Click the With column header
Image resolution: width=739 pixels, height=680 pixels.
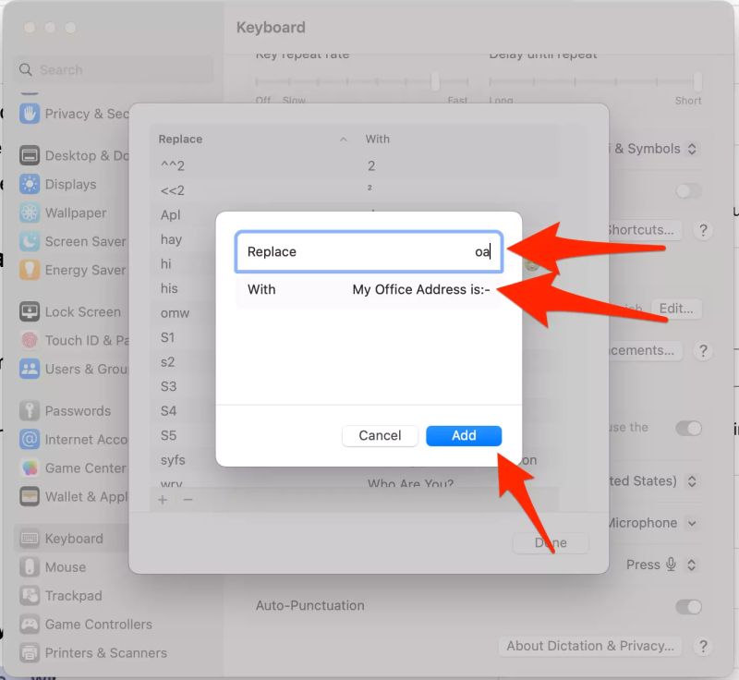click(x=378, y=139)
